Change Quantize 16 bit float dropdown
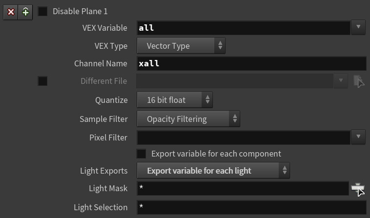 pos(175,99)
